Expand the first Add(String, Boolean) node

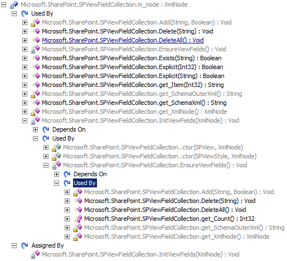pos(25,22)
